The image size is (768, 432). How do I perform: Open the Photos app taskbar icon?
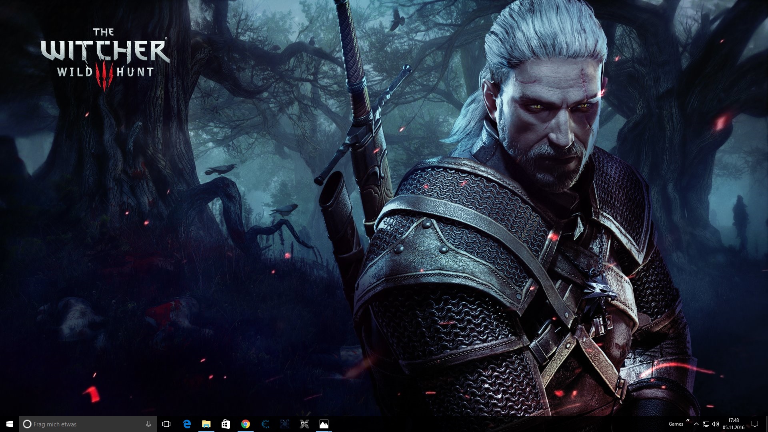click(x=324, y=424)
